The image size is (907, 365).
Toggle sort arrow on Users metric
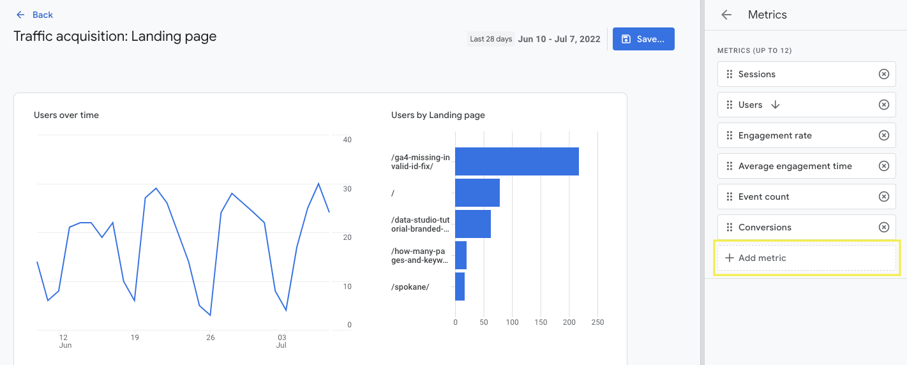776,105
